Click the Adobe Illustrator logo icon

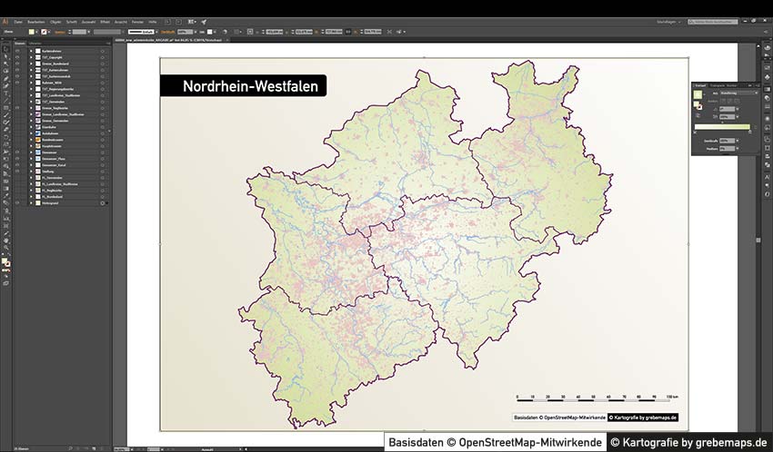[x=5, y=21]
